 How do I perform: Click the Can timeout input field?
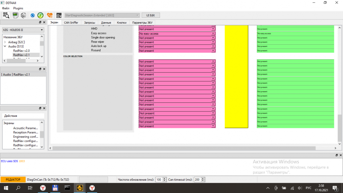(x=197, y=179)
